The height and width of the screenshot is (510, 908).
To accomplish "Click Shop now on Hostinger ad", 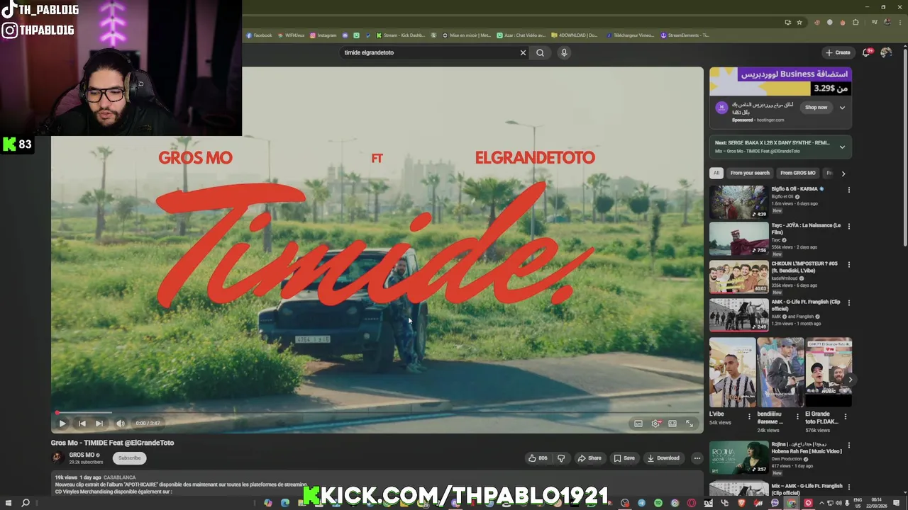I will [x=816, y=108].
